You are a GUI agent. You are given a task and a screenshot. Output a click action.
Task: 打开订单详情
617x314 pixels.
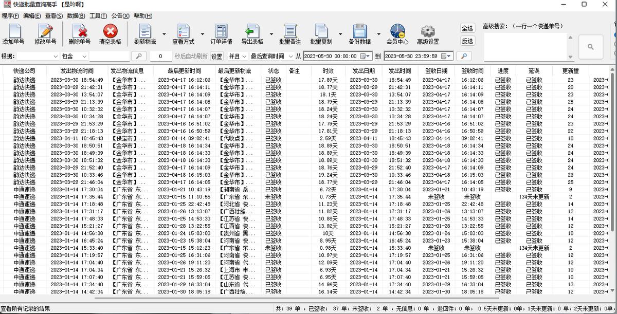(221, 32)
